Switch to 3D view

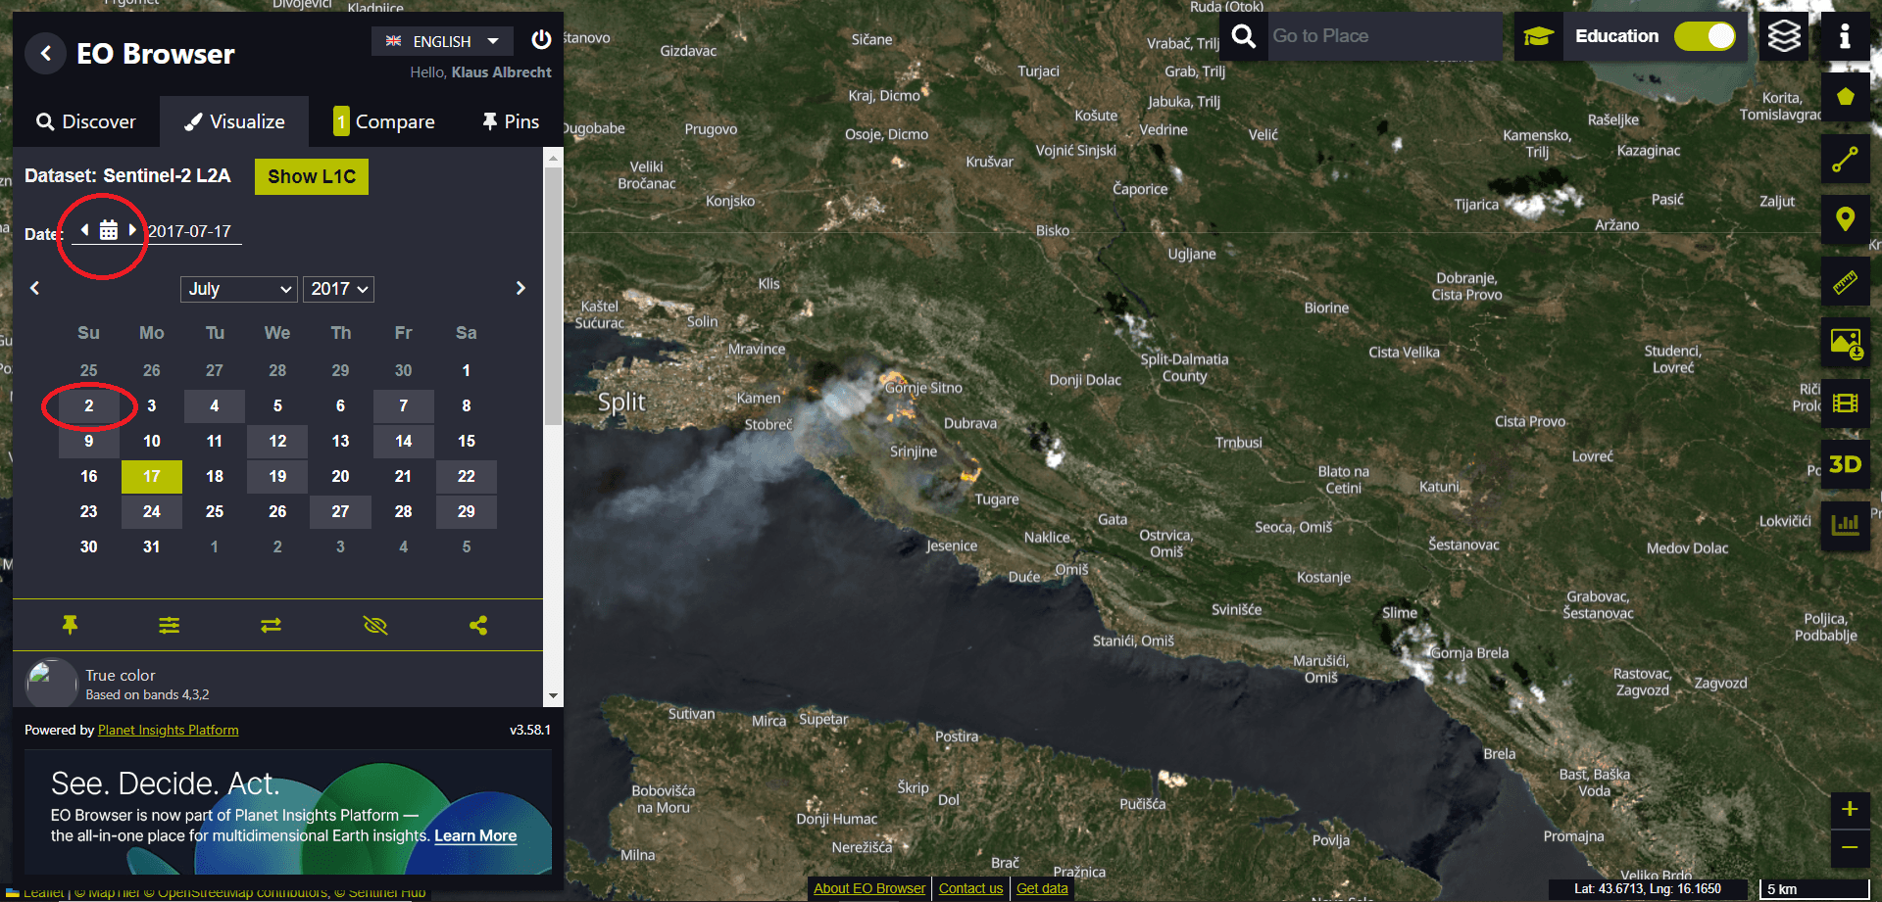[1845, 464]
